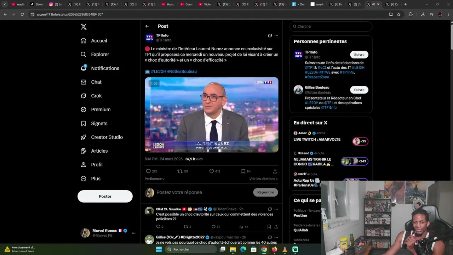Share the TF1Info post
453x255 pixels.
tap(275, 171)
